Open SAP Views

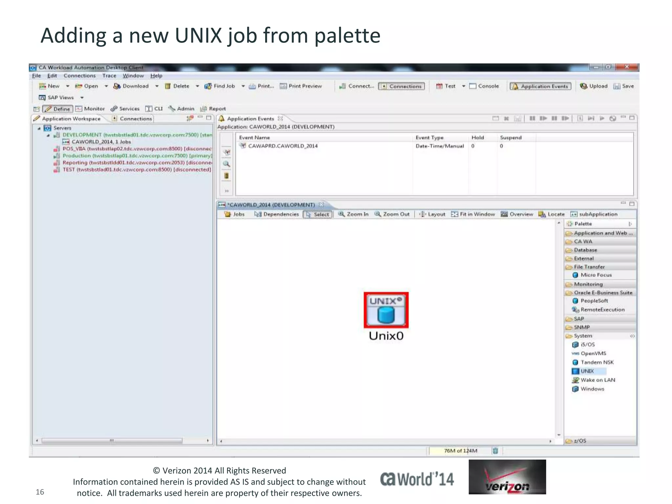[x=56, y=97]
